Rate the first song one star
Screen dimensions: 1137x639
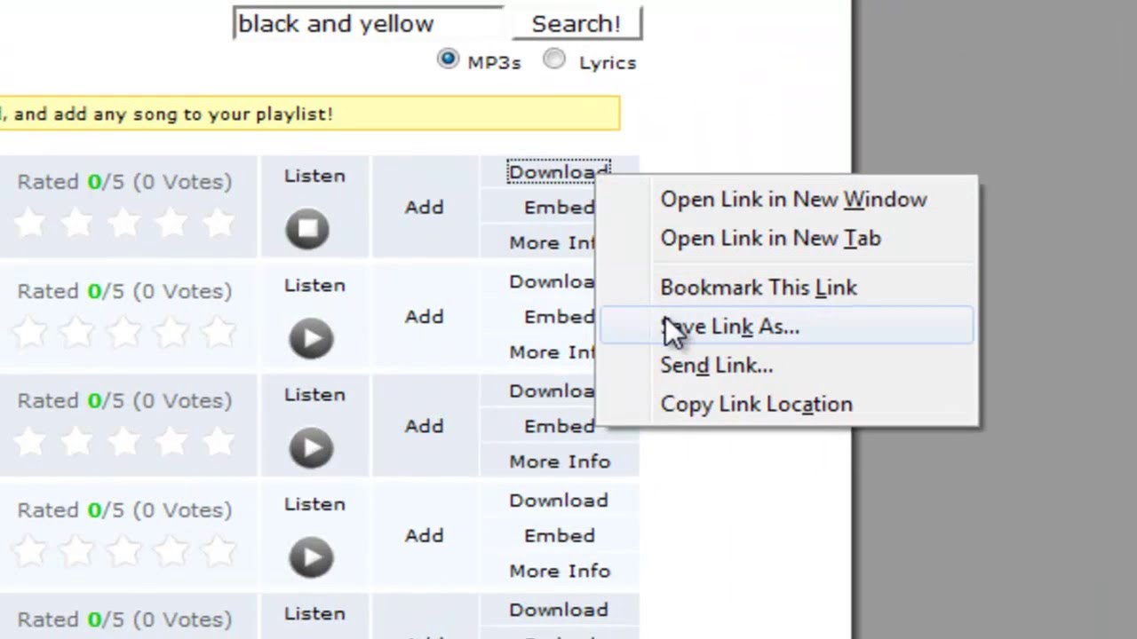coord(29,223)
